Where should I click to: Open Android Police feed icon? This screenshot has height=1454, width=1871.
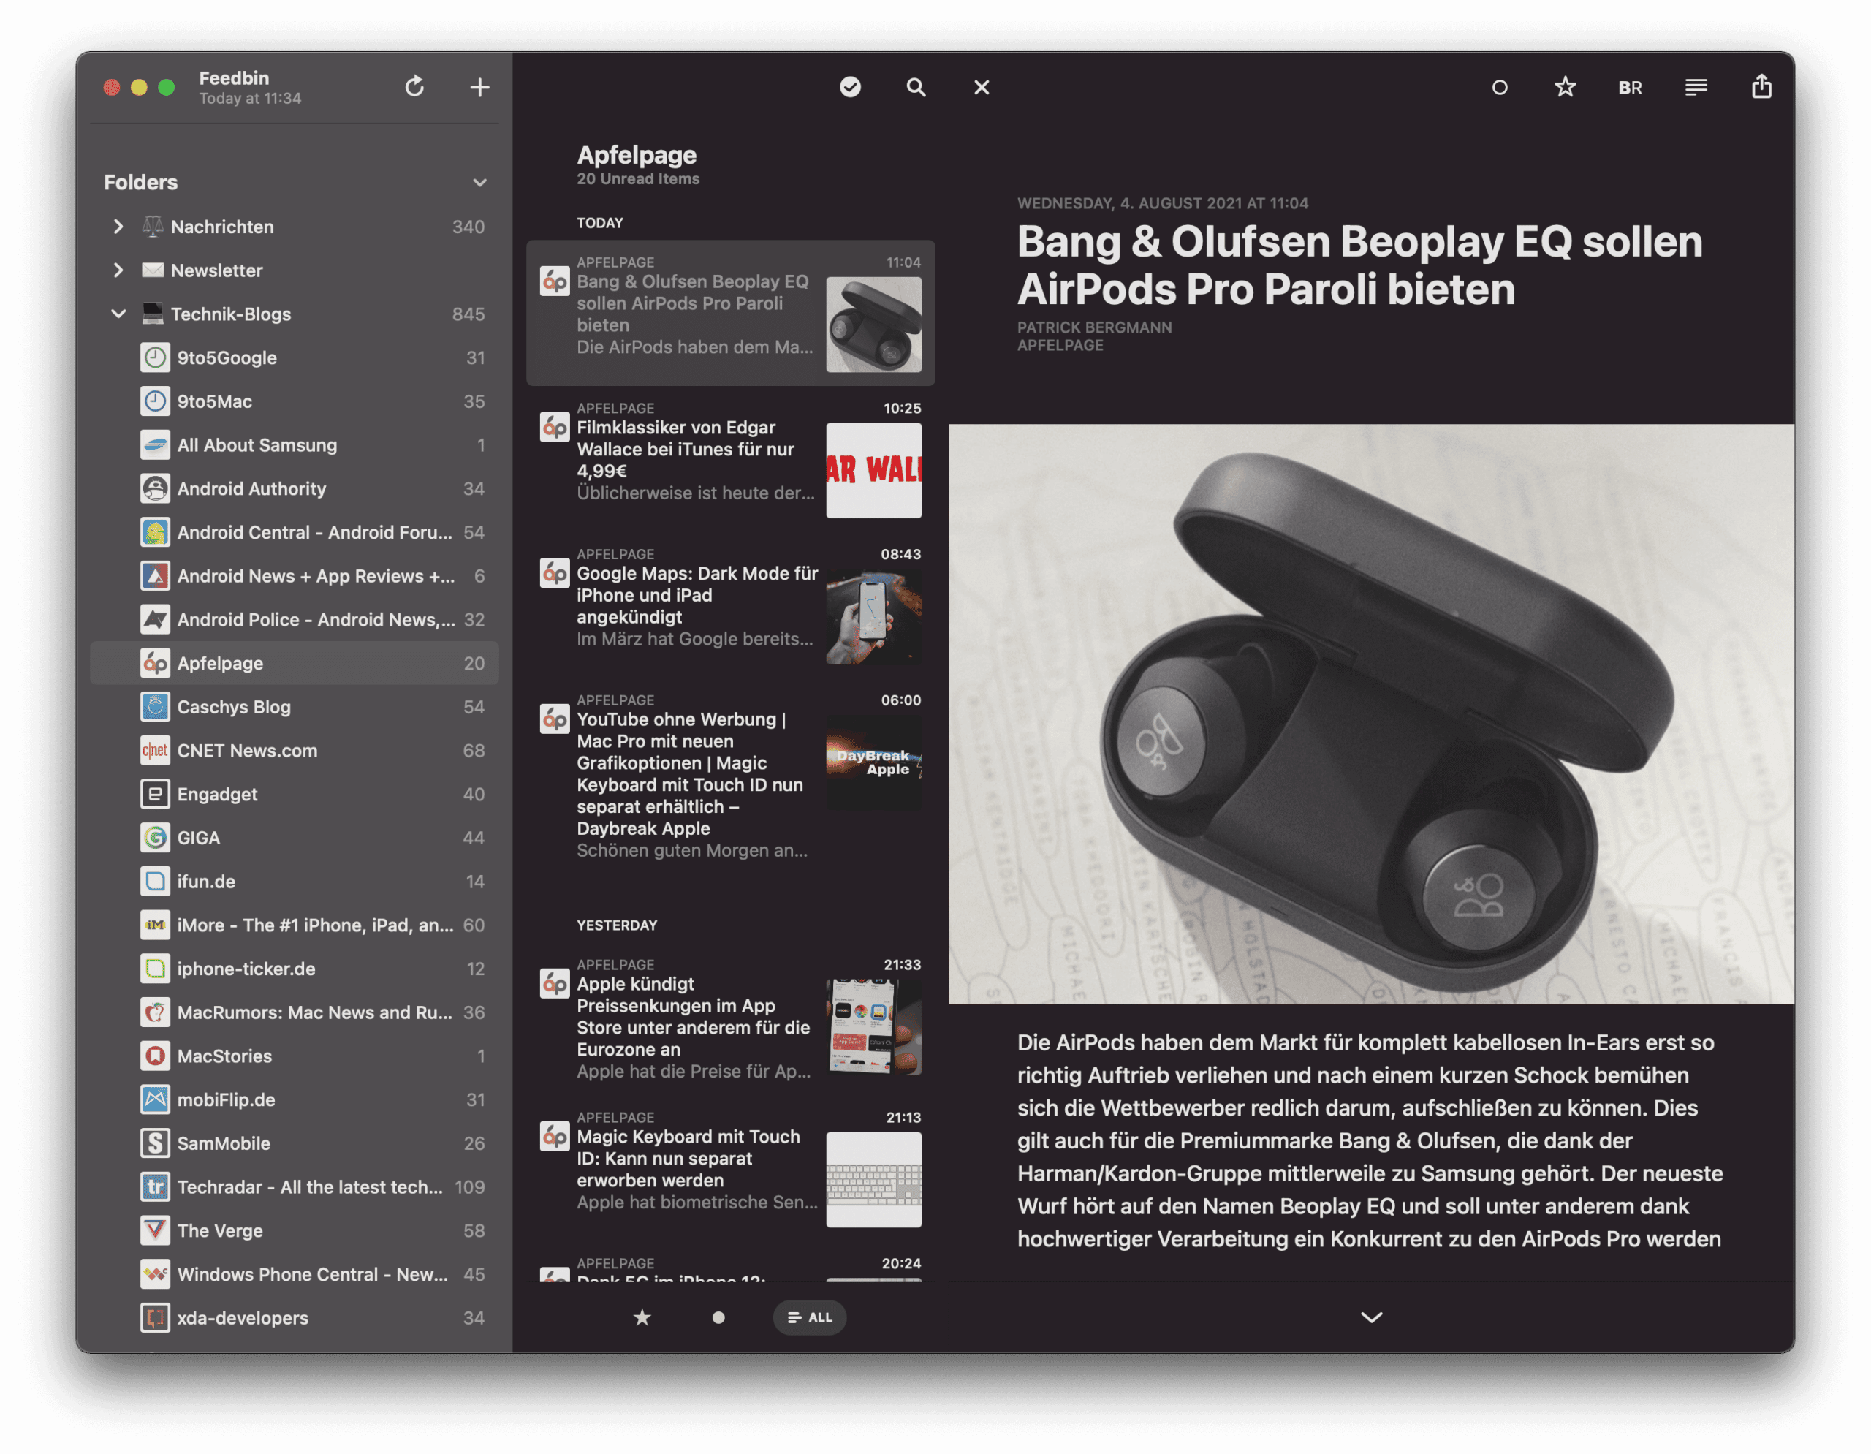click(155, 619)
